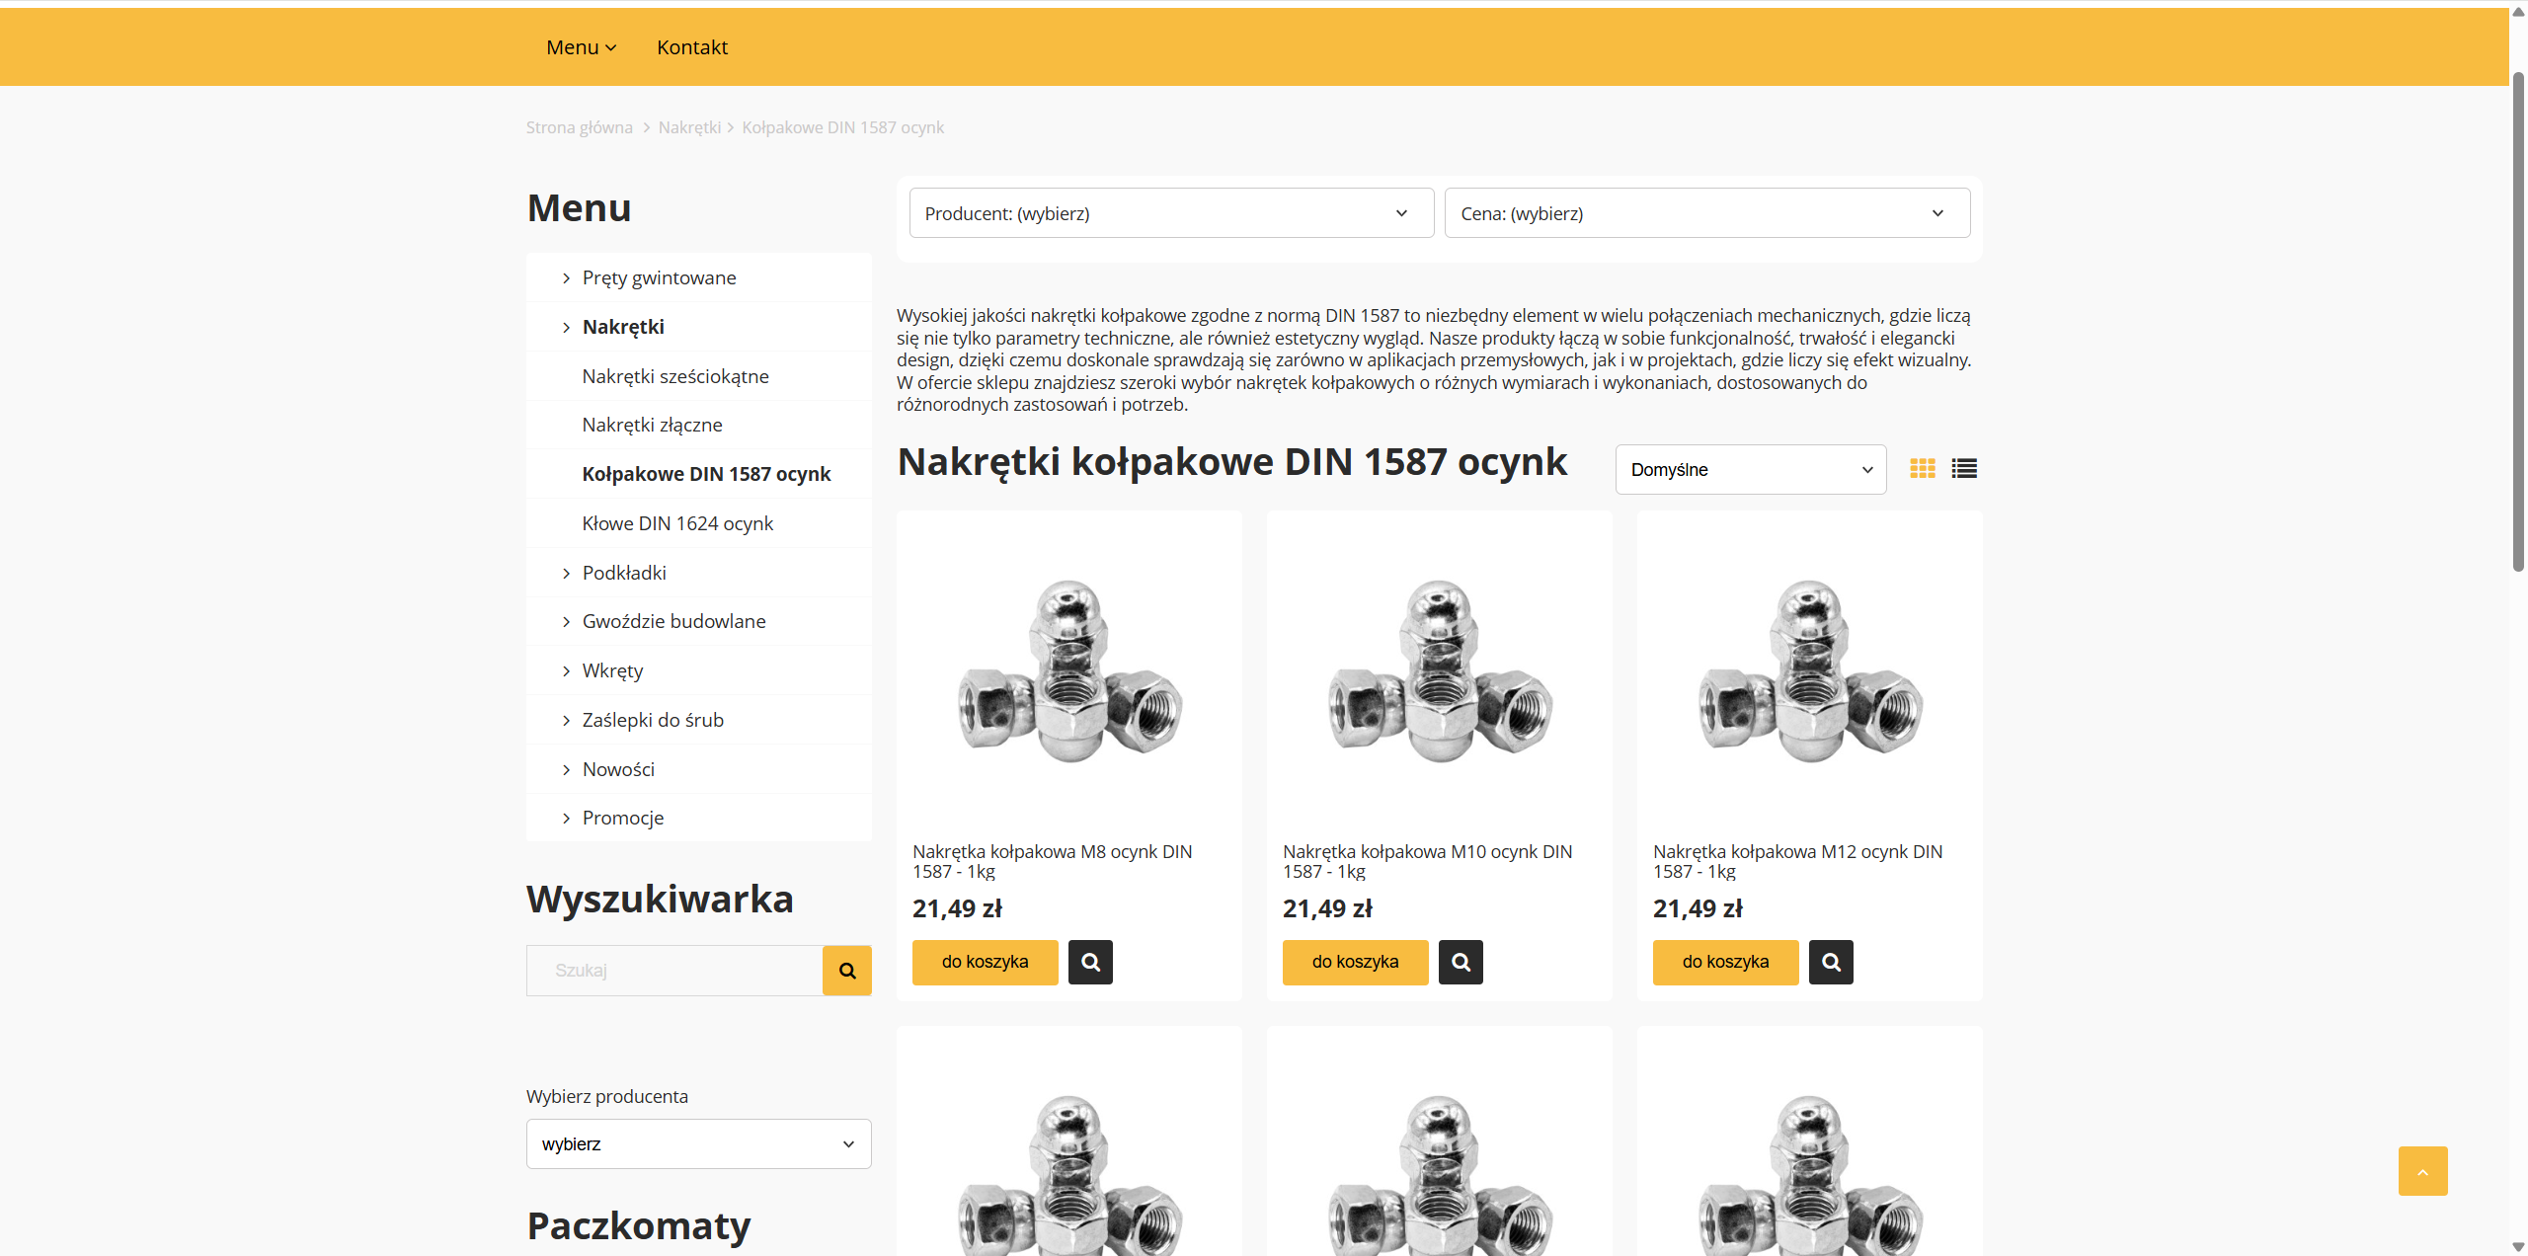Go to Strona główna via breadcrumb
Screen dimensions: 2528x1256
(579, 126)
